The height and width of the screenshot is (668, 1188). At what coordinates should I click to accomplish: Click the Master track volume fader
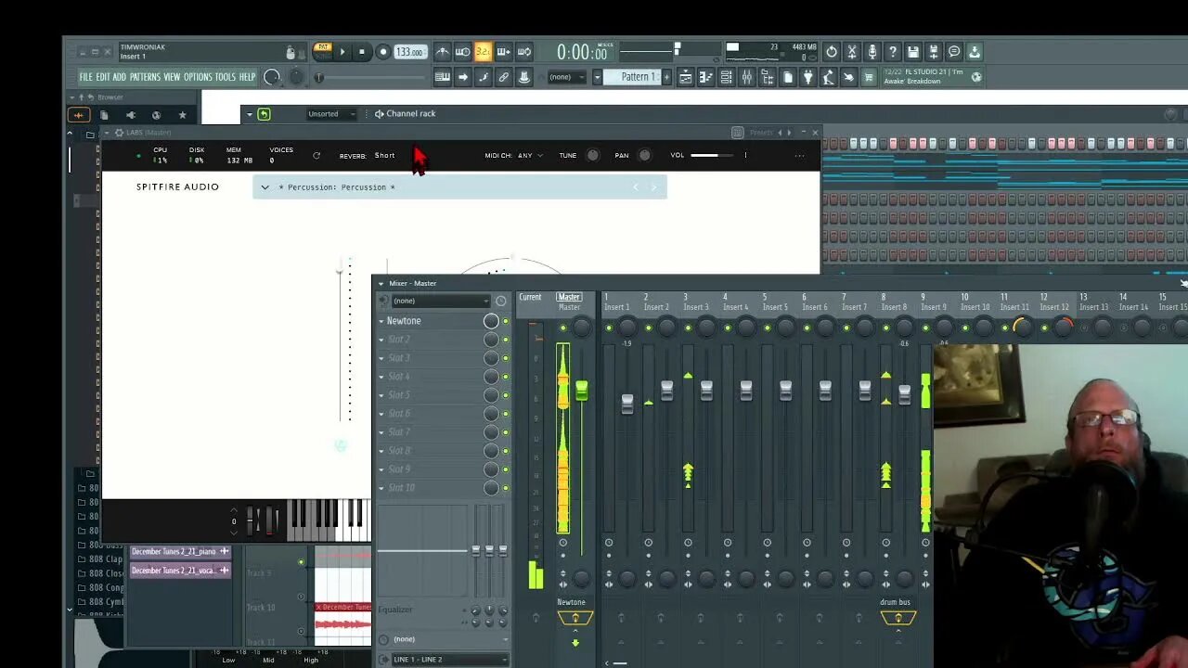pyautogui.click(x=582, y=392)
